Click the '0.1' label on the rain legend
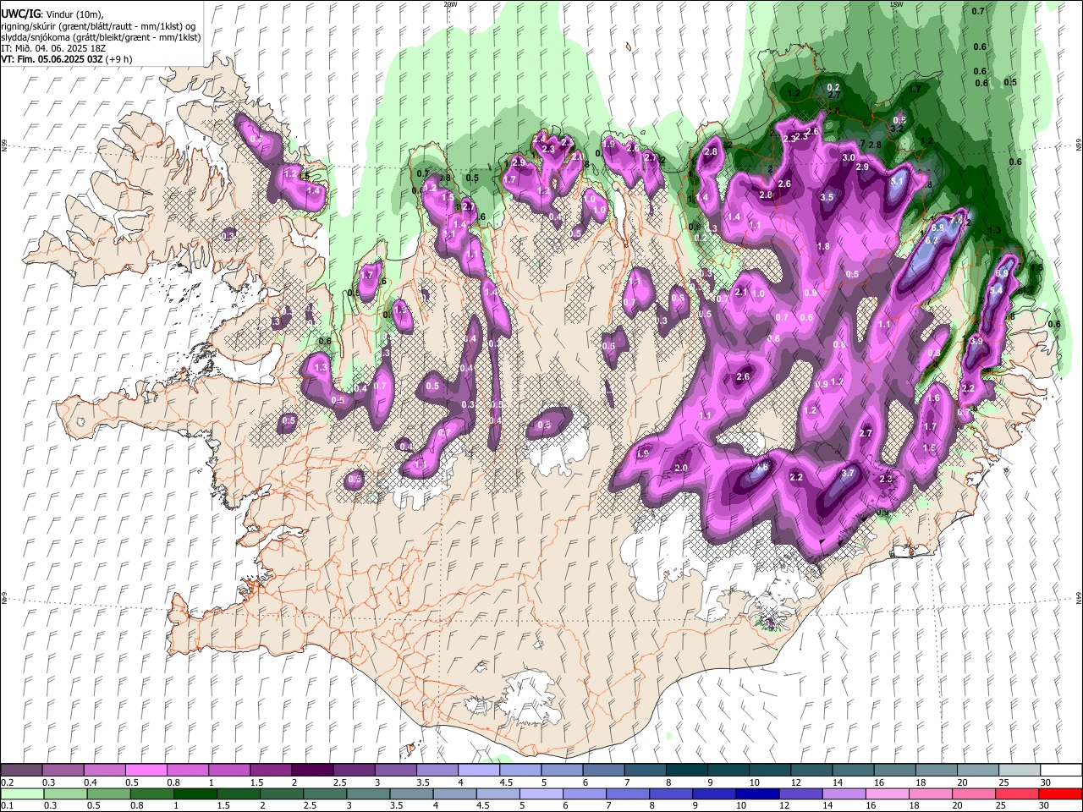This screenshot has width=1083, height=812. coord(7,806)
